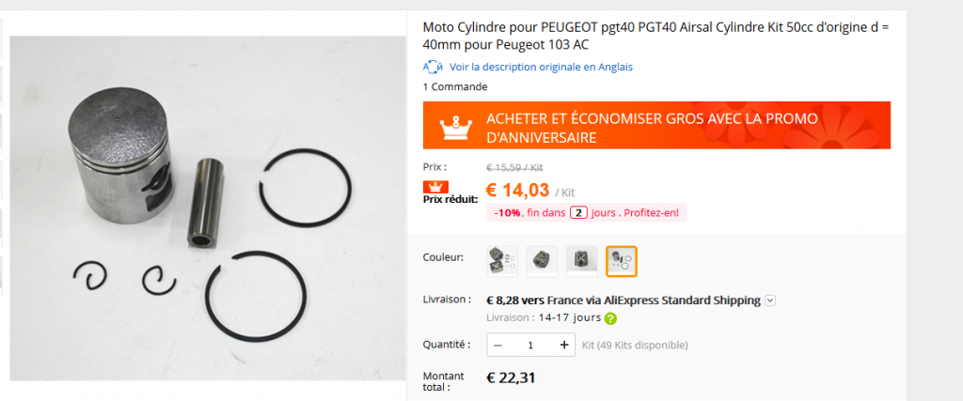Click the quantity input field
The width and height of the screenshot is (963, 401).
(x=530, y=346)
